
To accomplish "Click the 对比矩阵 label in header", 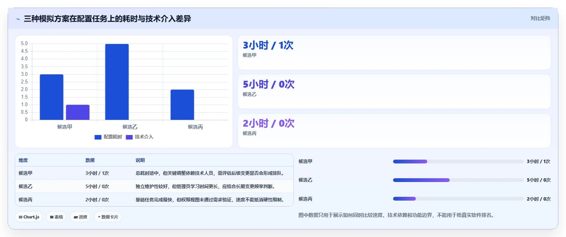I will coord(540,18).
